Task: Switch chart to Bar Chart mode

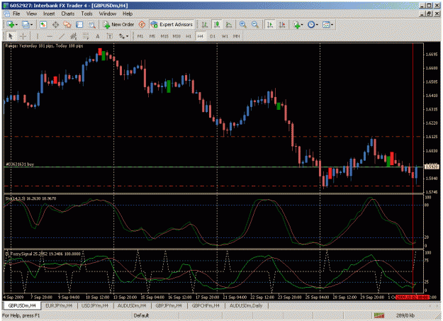Action: 205,25
